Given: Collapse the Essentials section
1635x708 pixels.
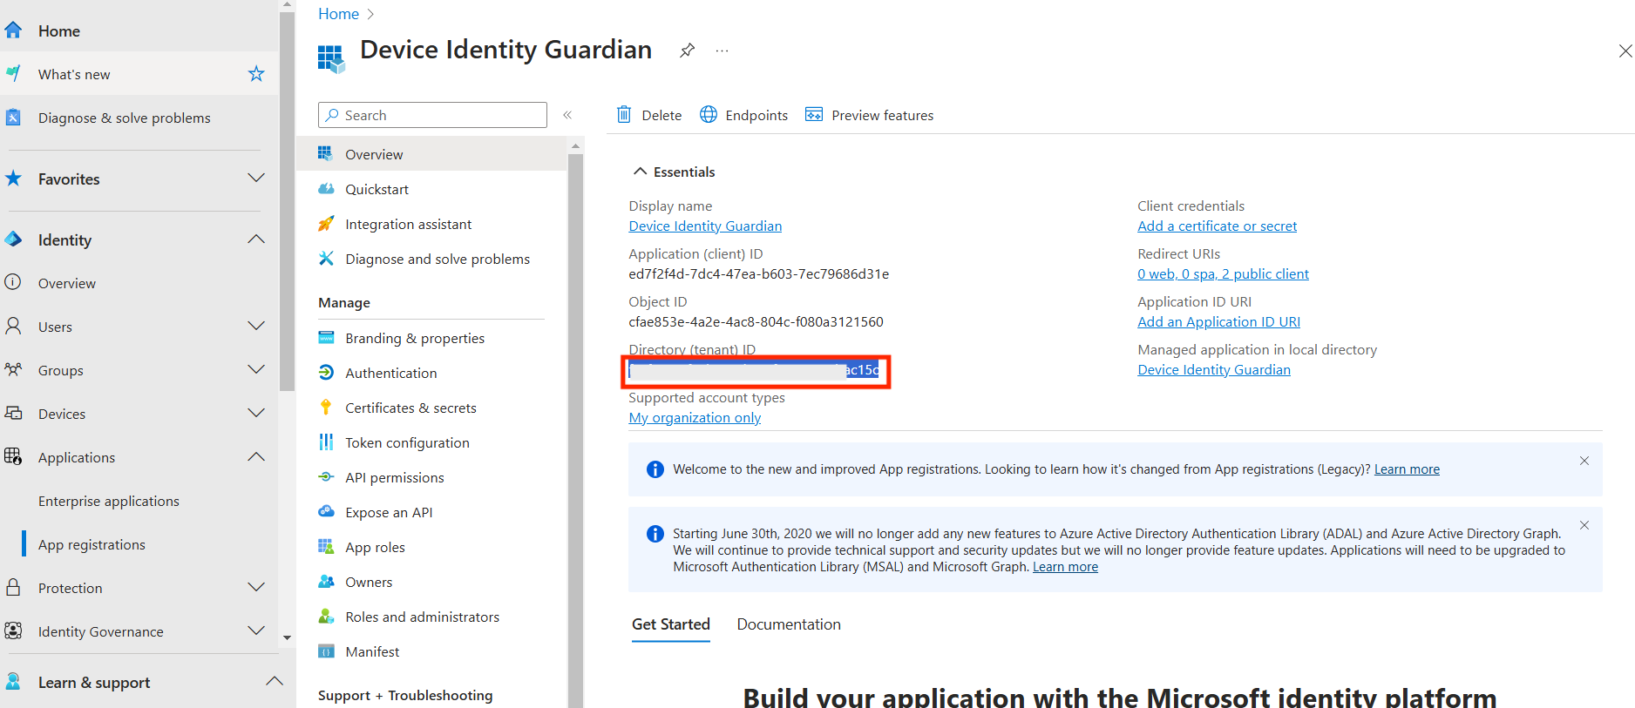Looking at the screenshot, I should click(640, 172).
